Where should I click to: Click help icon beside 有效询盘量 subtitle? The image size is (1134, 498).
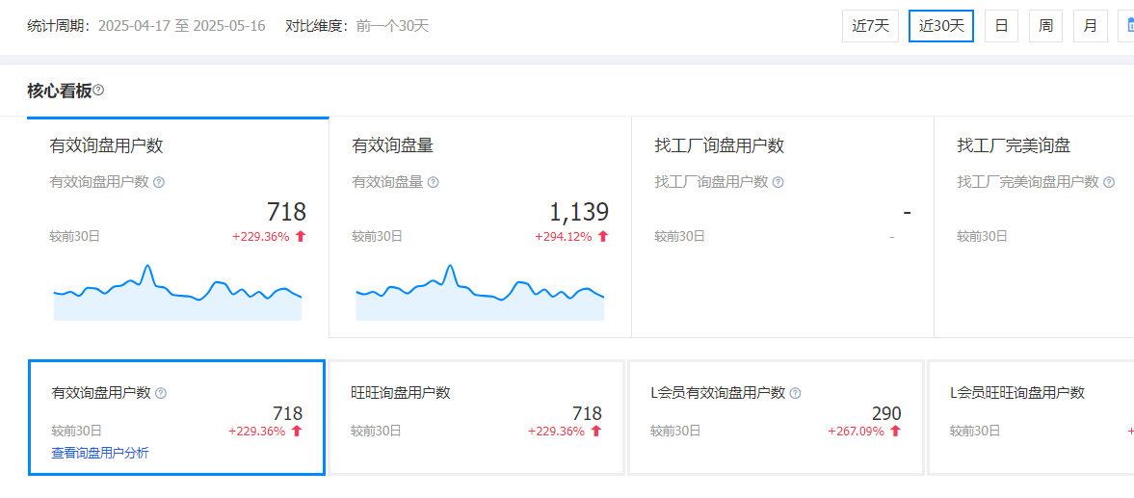click(433, 182)
